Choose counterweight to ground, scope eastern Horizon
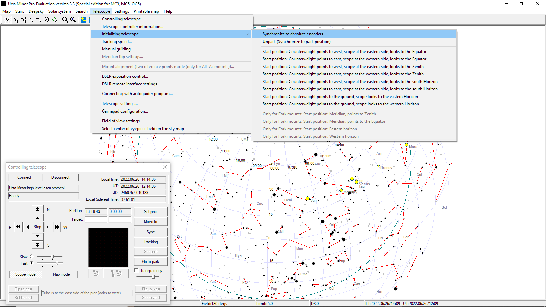The width and height of the screenshot is (546, 307). (x=354, y=97)
